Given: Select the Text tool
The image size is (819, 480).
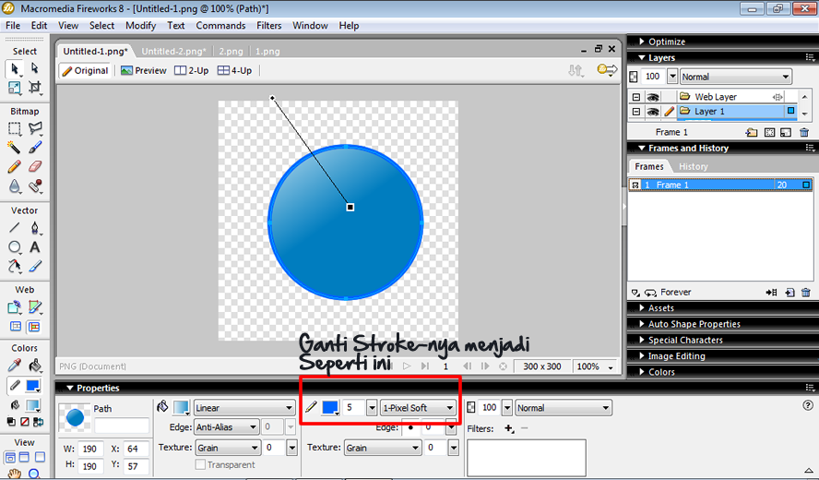Looking at the screenshot, I should pos(34,246).
